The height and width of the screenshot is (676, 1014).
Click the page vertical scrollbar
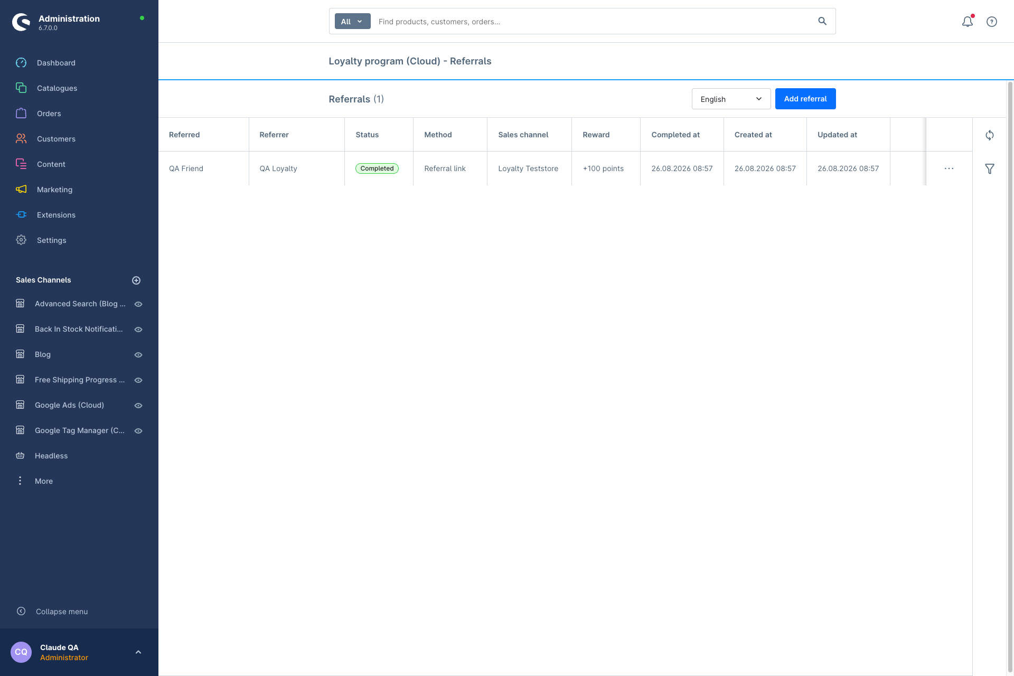click(x=1010, y=378)
